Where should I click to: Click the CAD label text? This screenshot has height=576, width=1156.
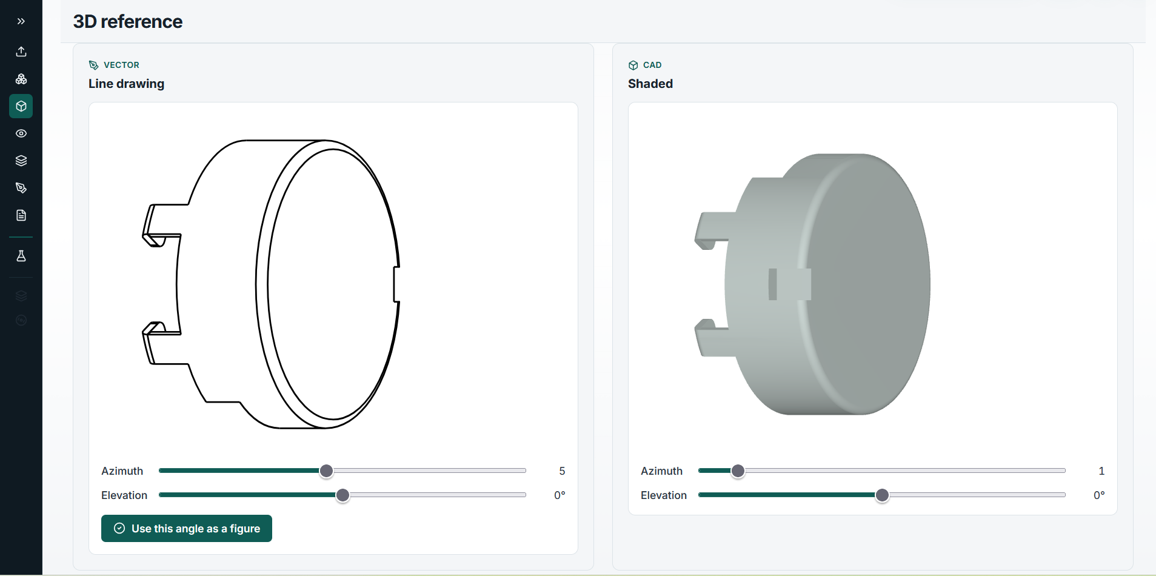click(x=652, y=65)
